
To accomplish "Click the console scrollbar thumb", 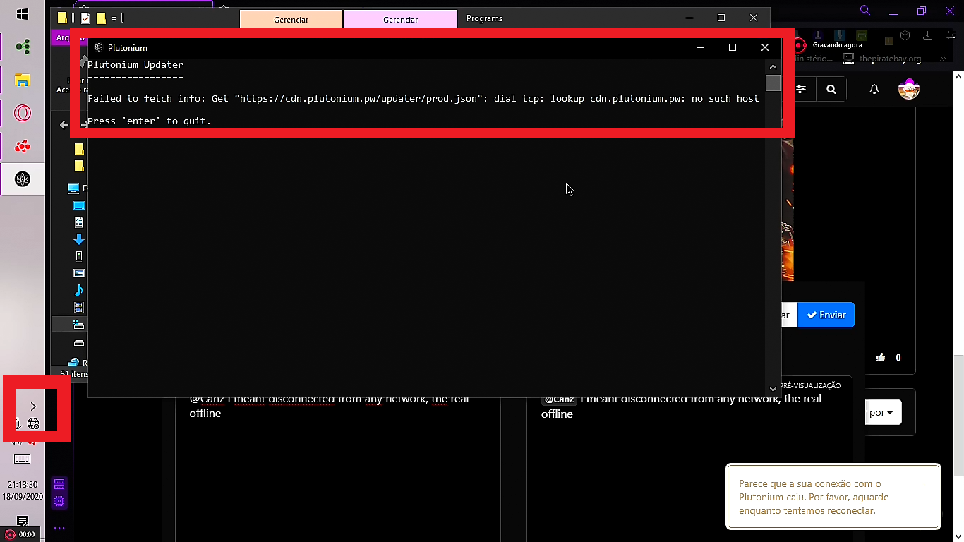I will point(773,83).
